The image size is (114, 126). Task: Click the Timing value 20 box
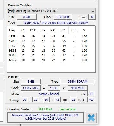point(24,100)
